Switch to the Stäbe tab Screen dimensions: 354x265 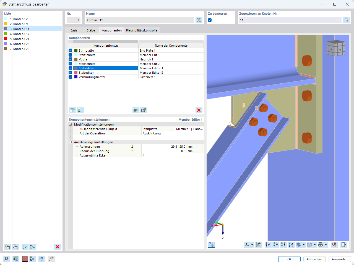(91, 30)
